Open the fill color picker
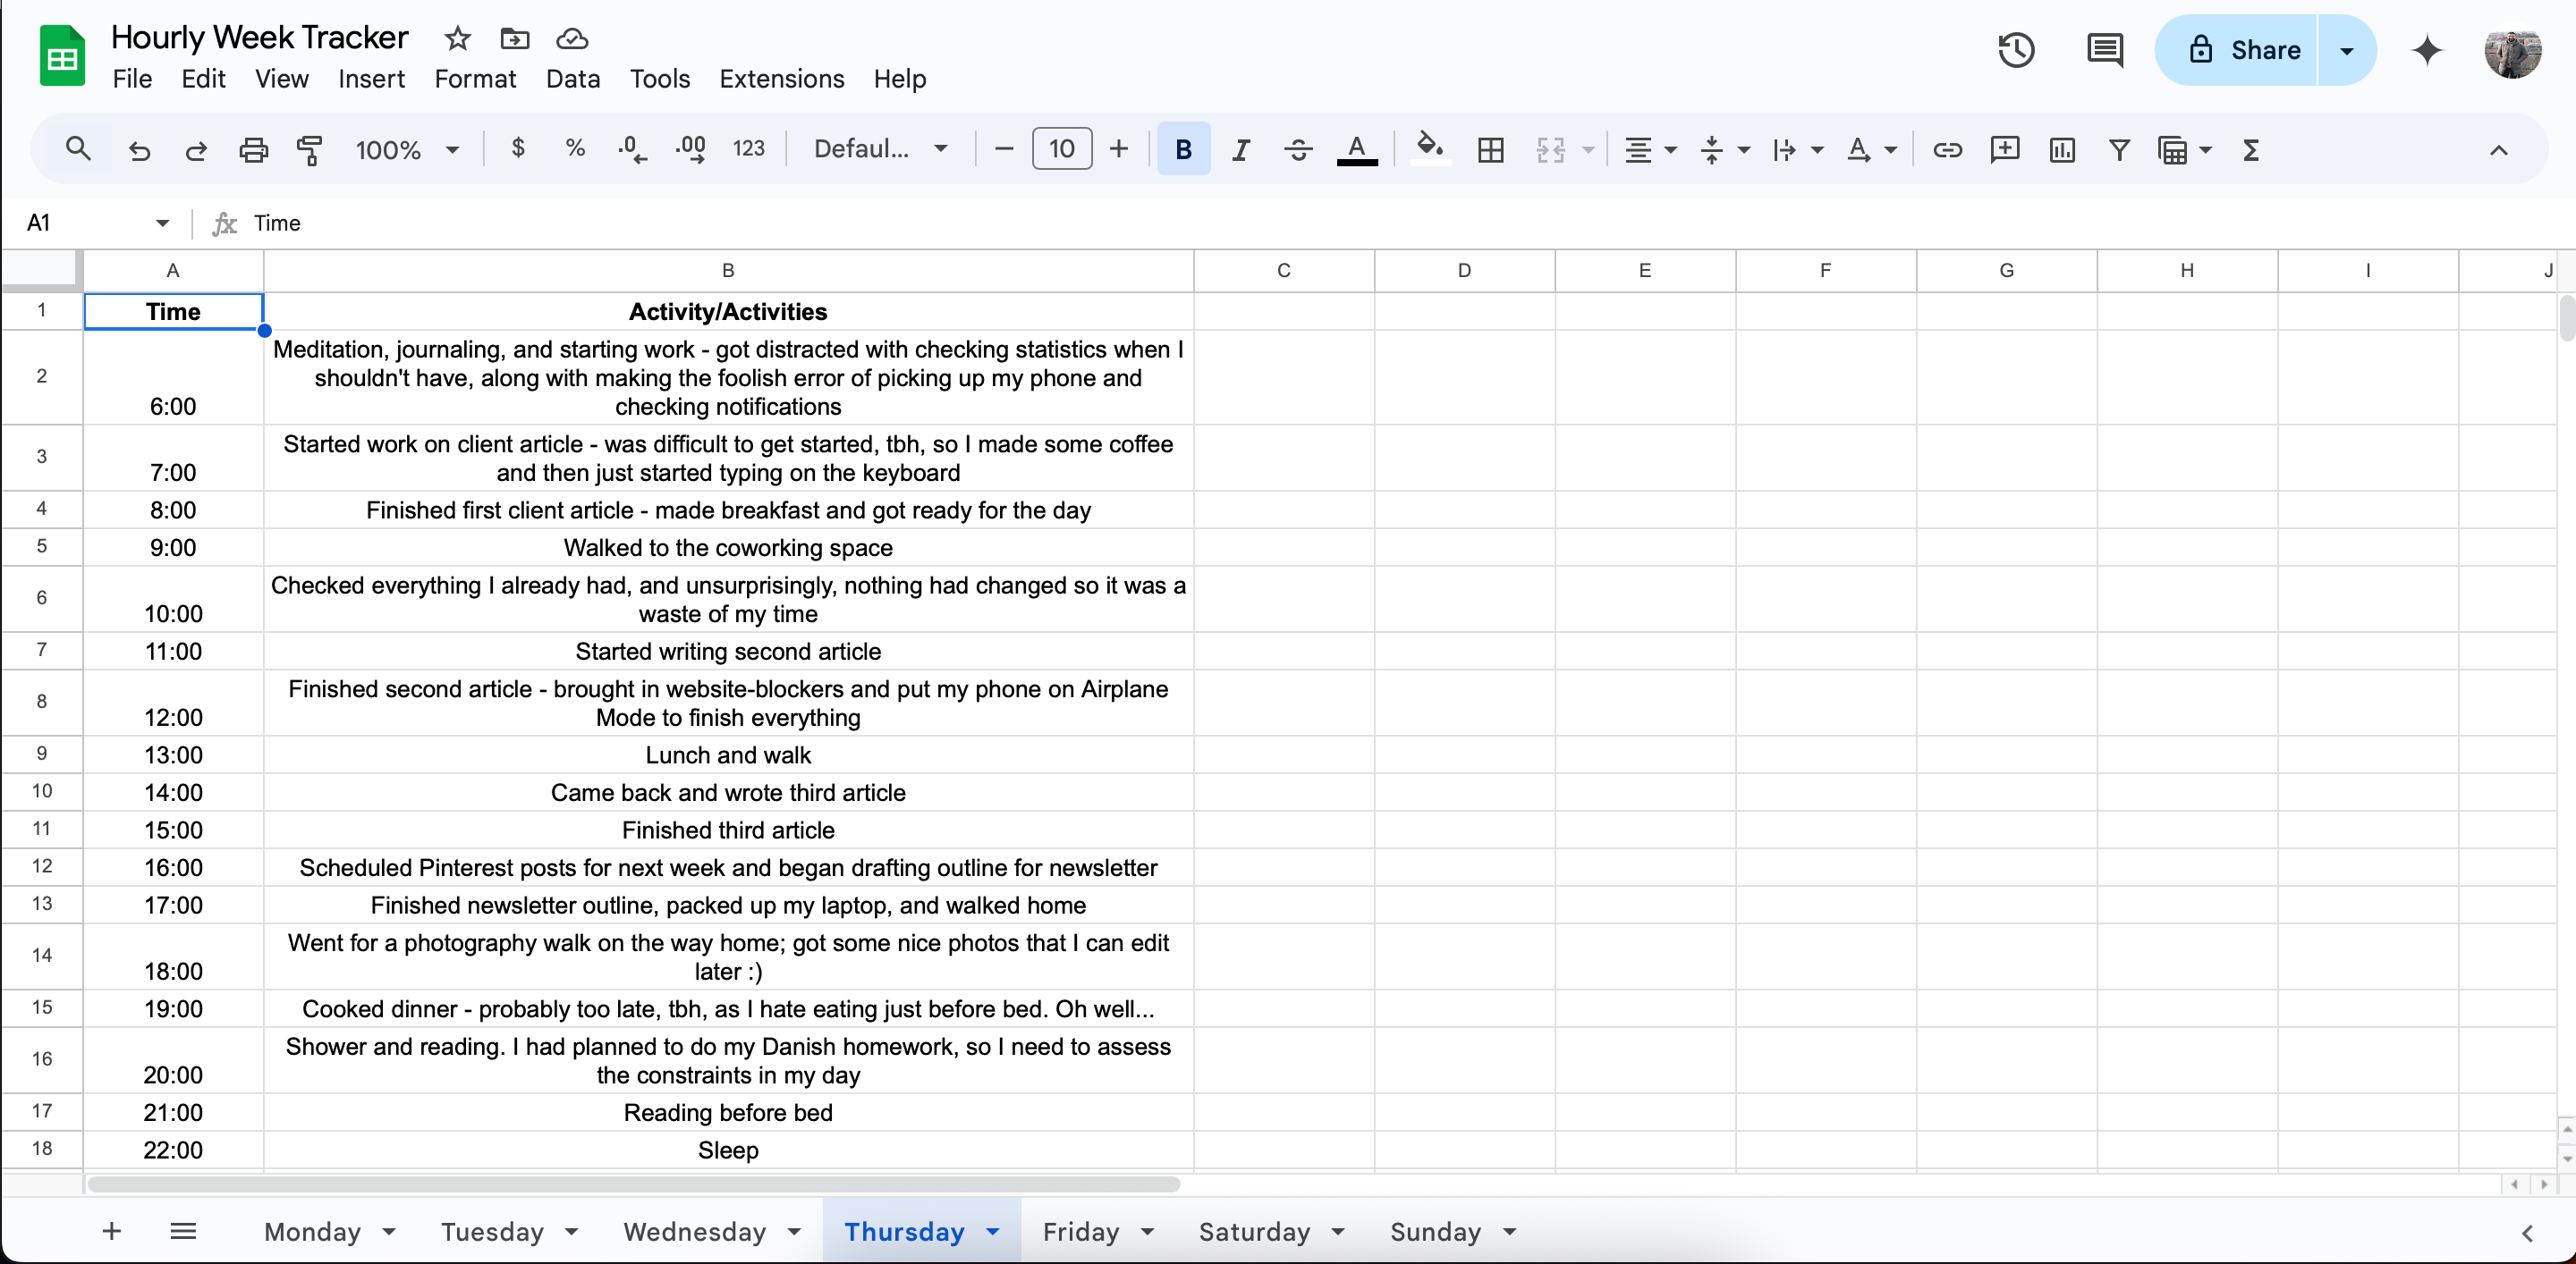 point(1429,150)
